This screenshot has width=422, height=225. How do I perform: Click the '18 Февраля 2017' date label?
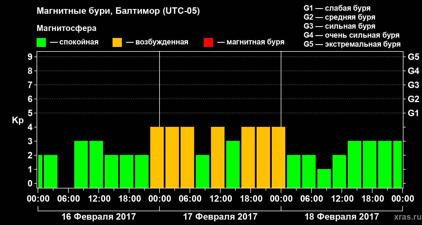[342, 217]
